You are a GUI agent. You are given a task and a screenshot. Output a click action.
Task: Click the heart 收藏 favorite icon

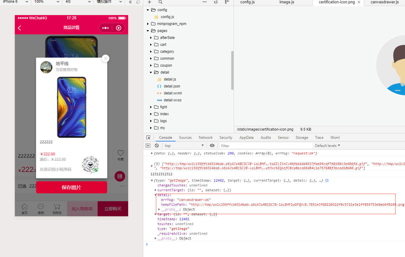click(121, 153)
